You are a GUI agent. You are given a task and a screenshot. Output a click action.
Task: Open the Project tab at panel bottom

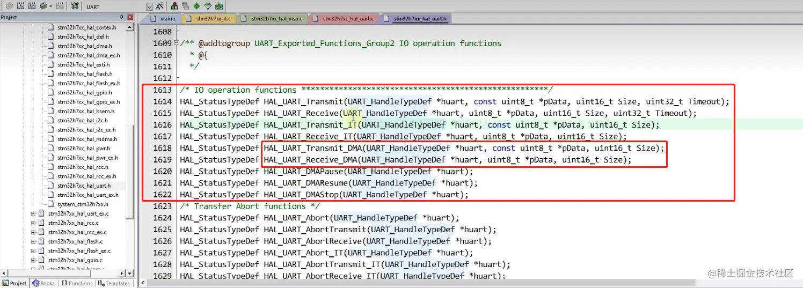[x=14, y=283]
